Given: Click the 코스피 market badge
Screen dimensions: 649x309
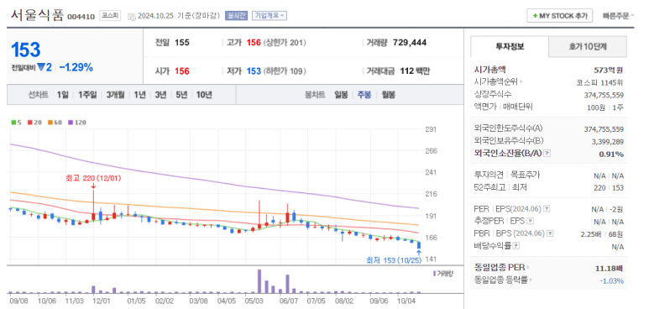Looking at the screenshot, I should (110, 16).
